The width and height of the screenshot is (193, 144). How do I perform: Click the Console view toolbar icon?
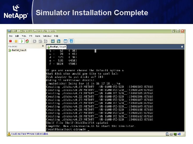[x=71, y=41]
